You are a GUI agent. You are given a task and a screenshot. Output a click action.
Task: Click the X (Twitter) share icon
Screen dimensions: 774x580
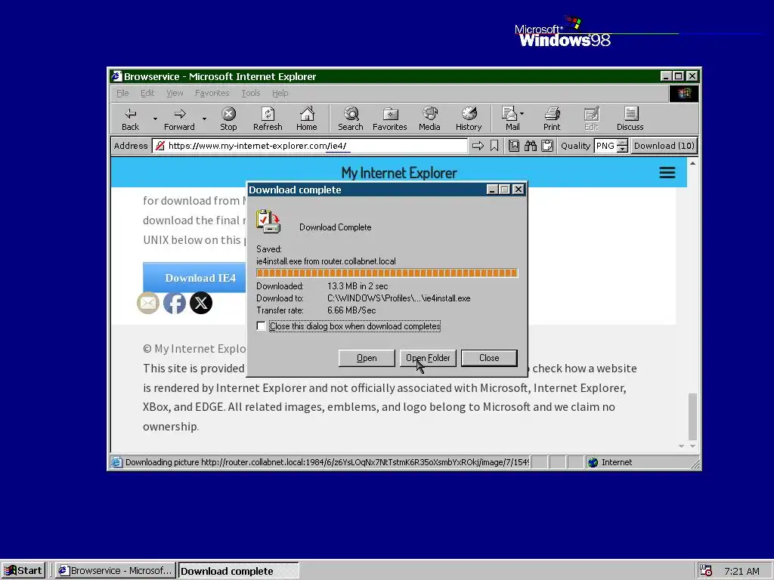coord(201,303)
